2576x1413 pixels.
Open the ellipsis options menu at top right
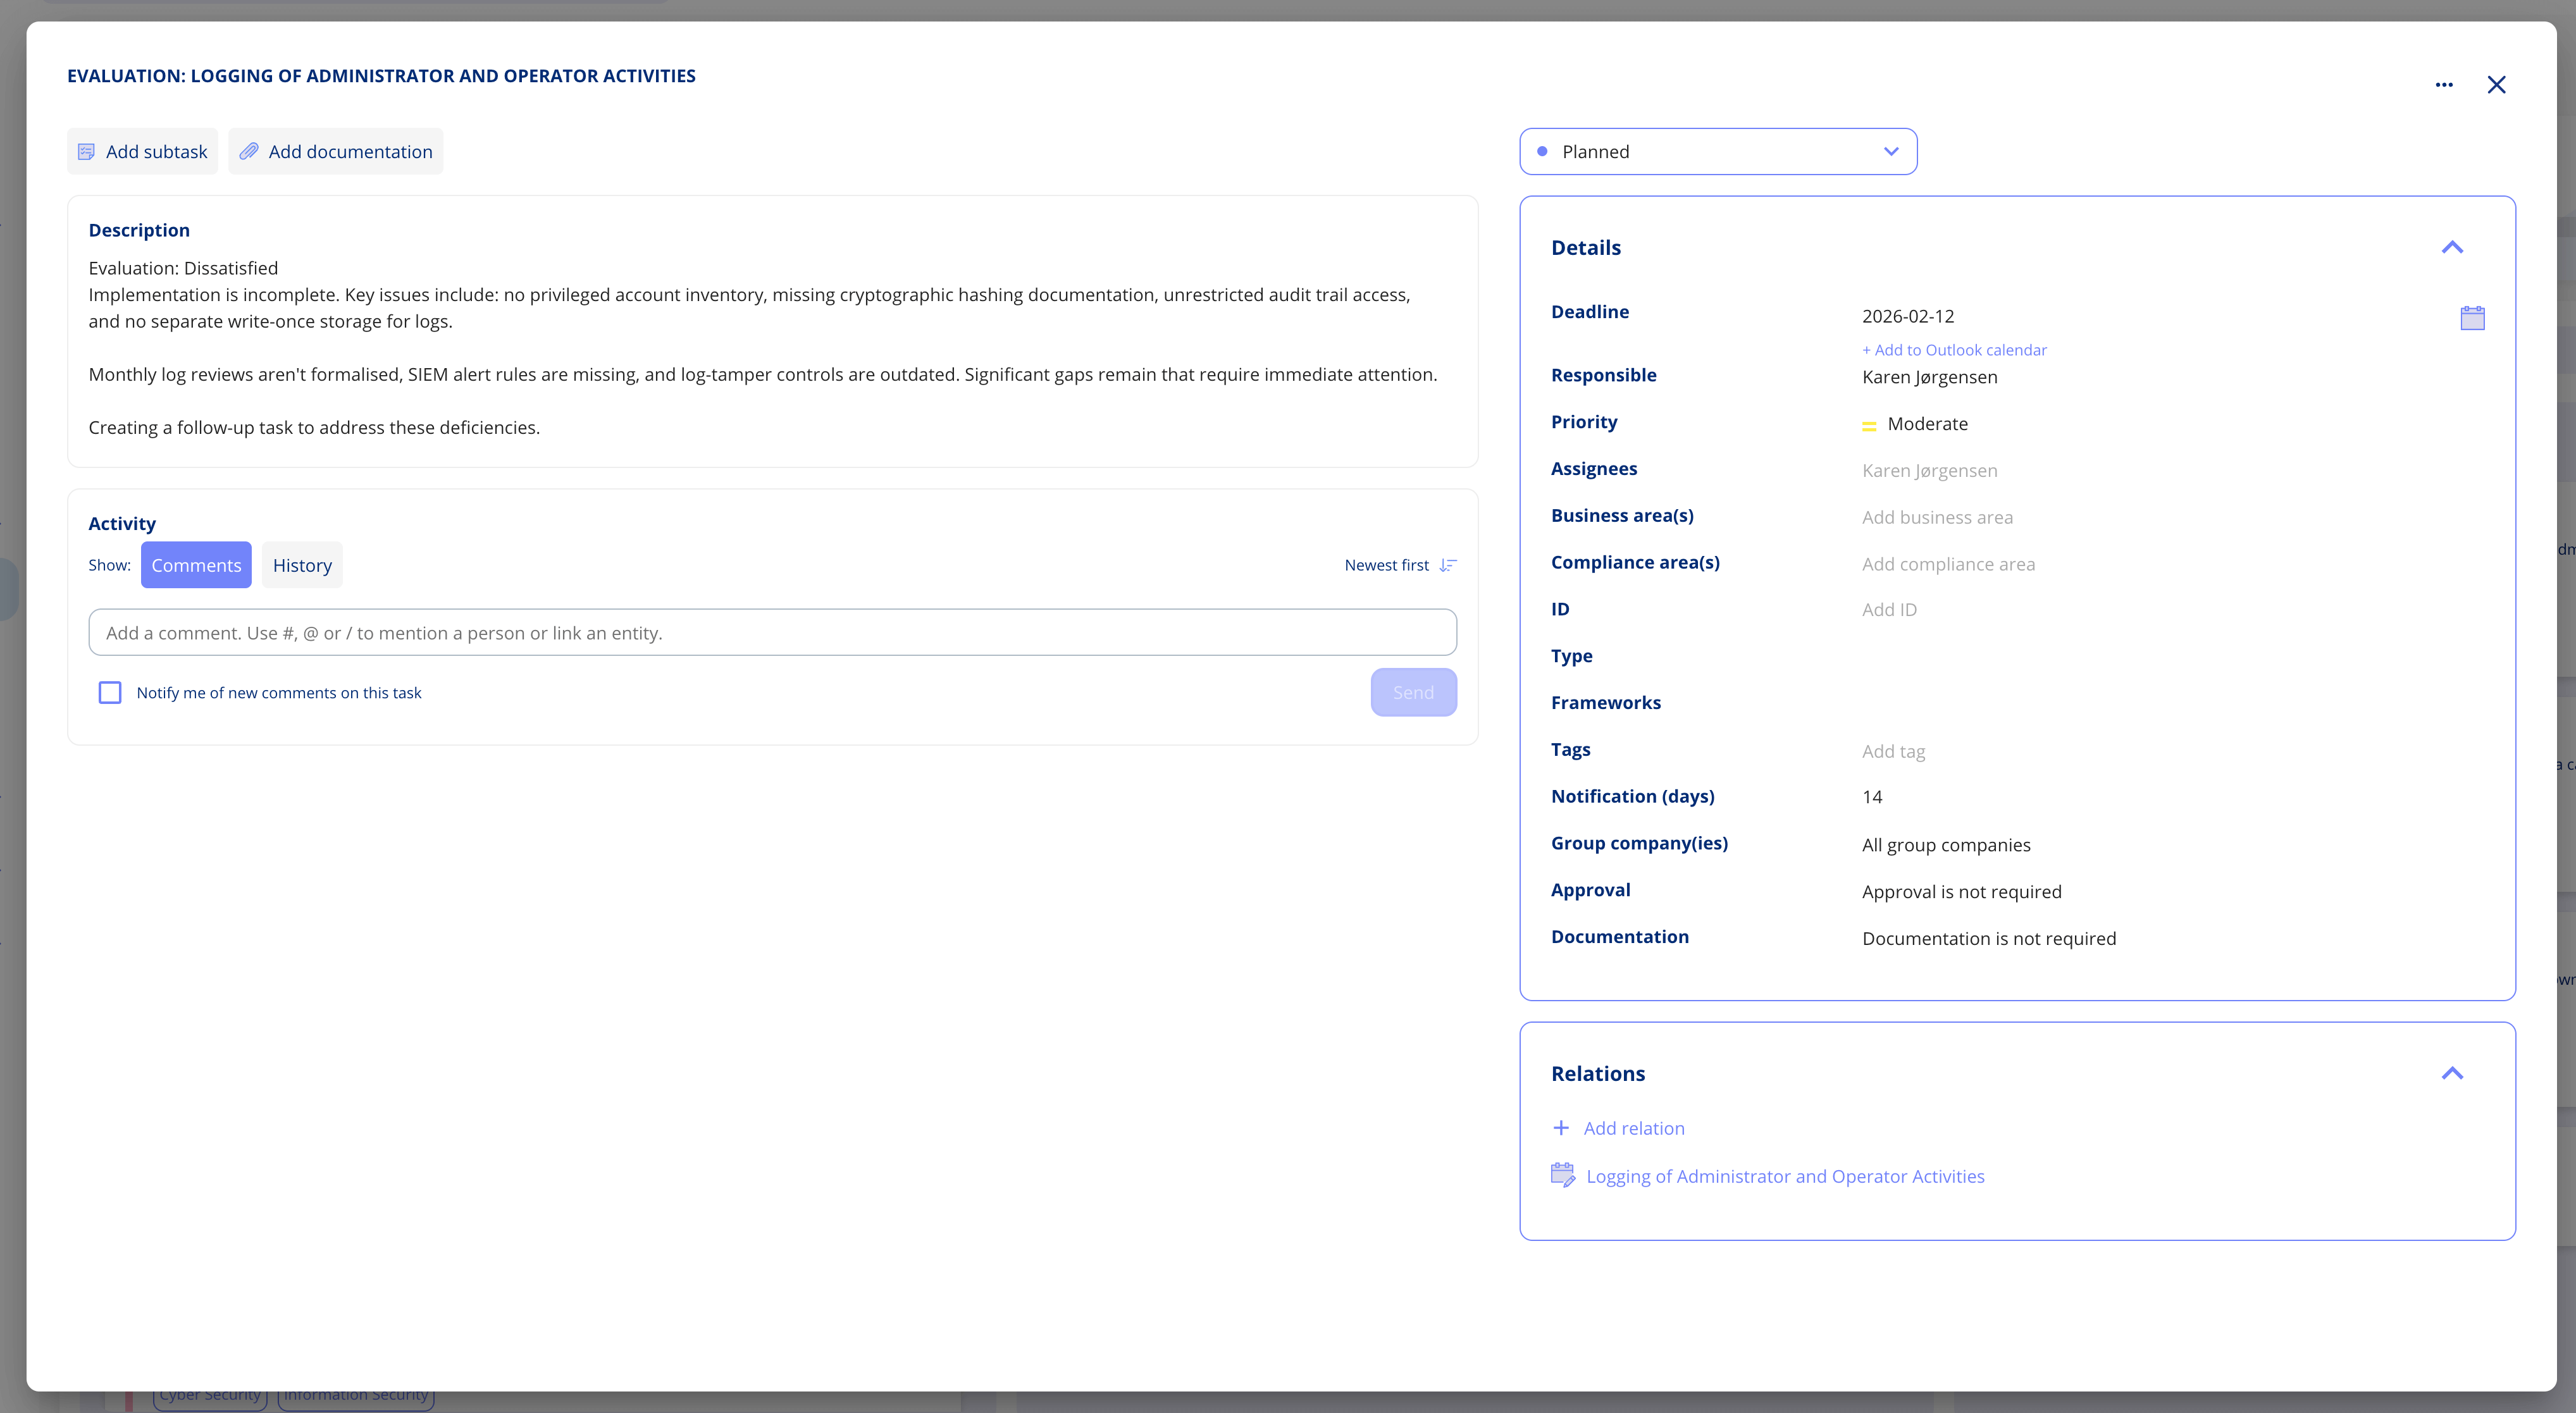coord(2444,85)
